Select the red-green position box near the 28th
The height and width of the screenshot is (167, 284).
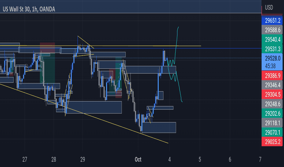click(48, 63)
